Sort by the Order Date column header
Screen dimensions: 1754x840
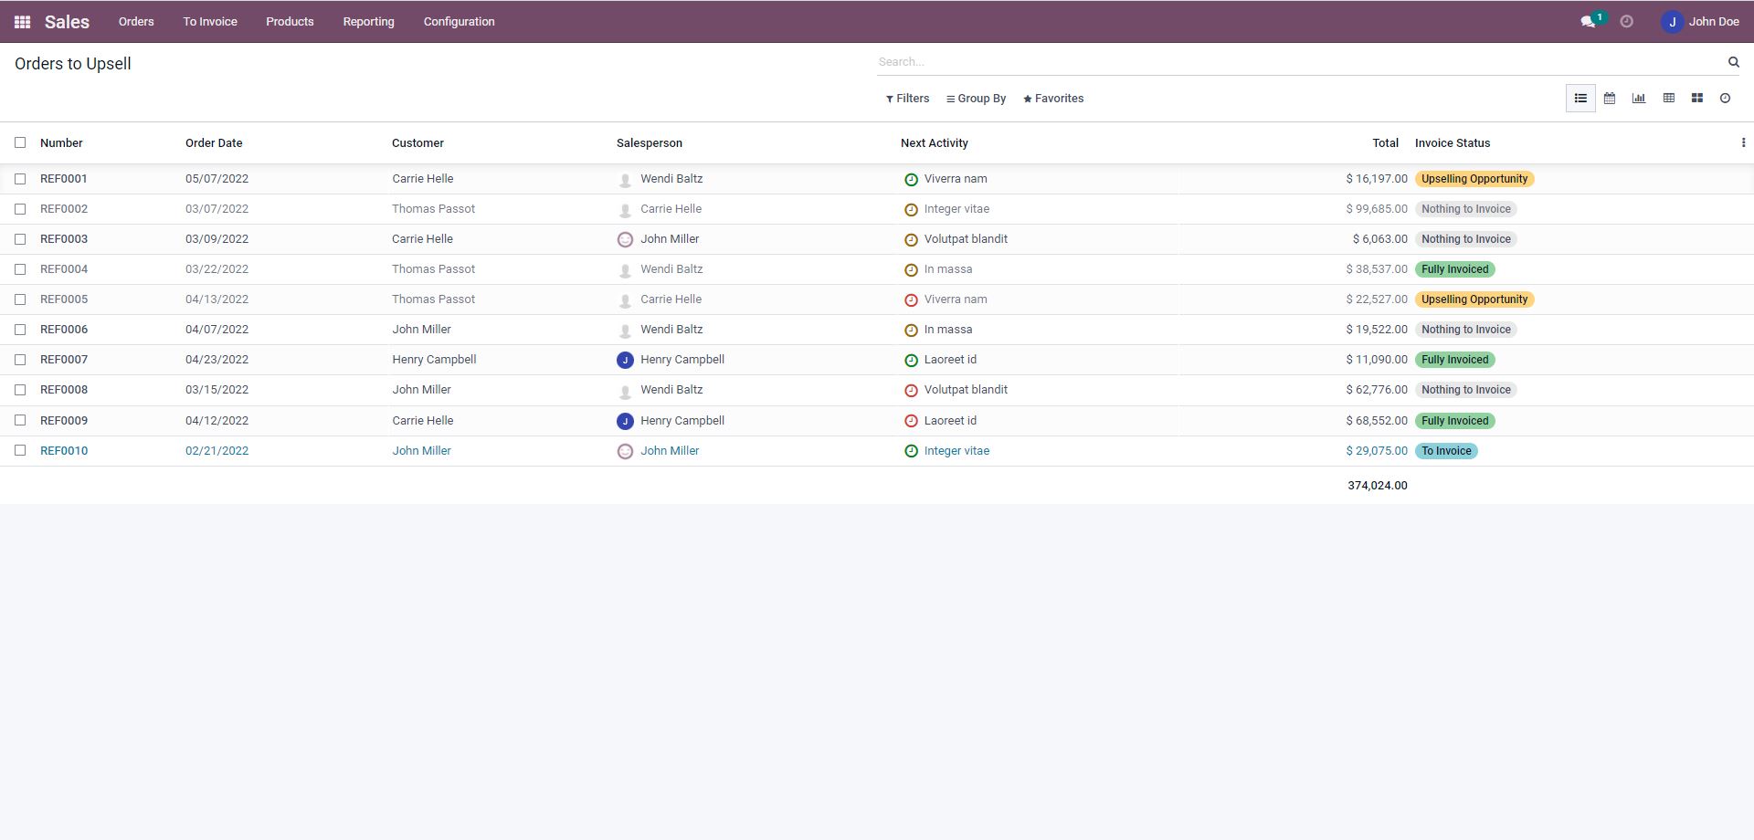(x=214, y=143)
